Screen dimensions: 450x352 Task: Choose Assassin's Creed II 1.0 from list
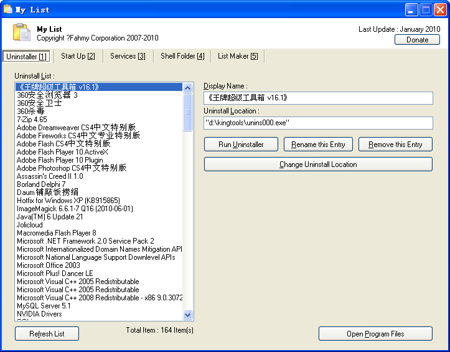[50, 176]
